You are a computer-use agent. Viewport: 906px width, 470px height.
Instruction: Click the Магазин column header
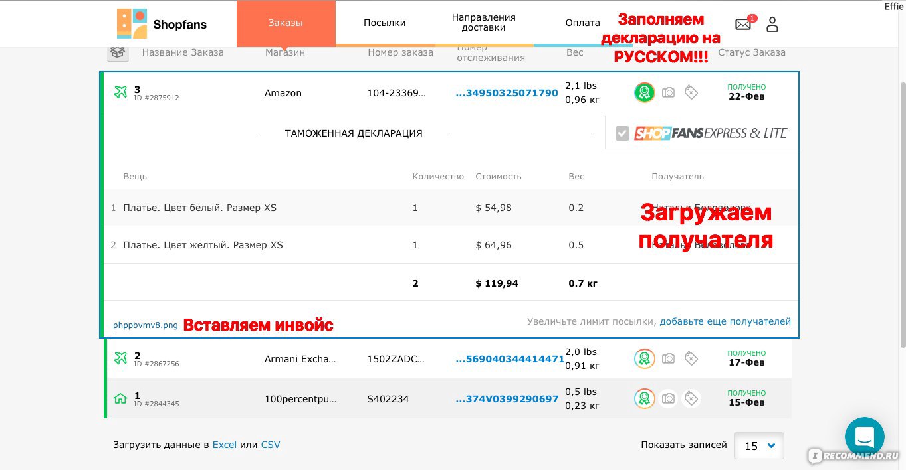(x=284, y=52)
